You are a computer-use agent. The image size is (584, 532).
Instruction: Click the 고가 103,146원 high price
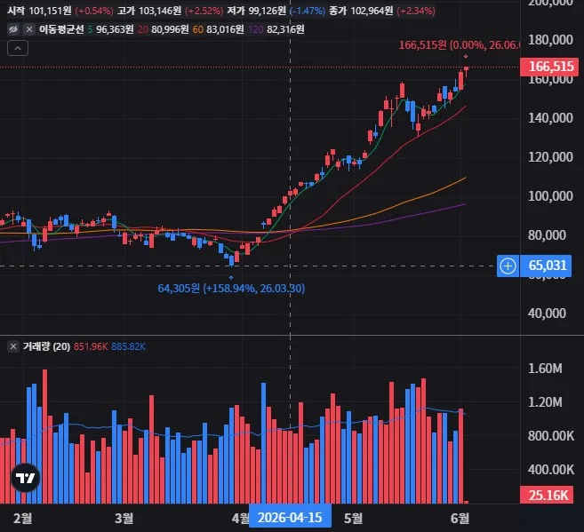(149, 11)
